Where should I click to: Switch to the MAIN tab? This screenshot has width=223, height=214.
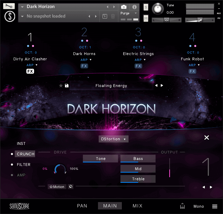110,206
